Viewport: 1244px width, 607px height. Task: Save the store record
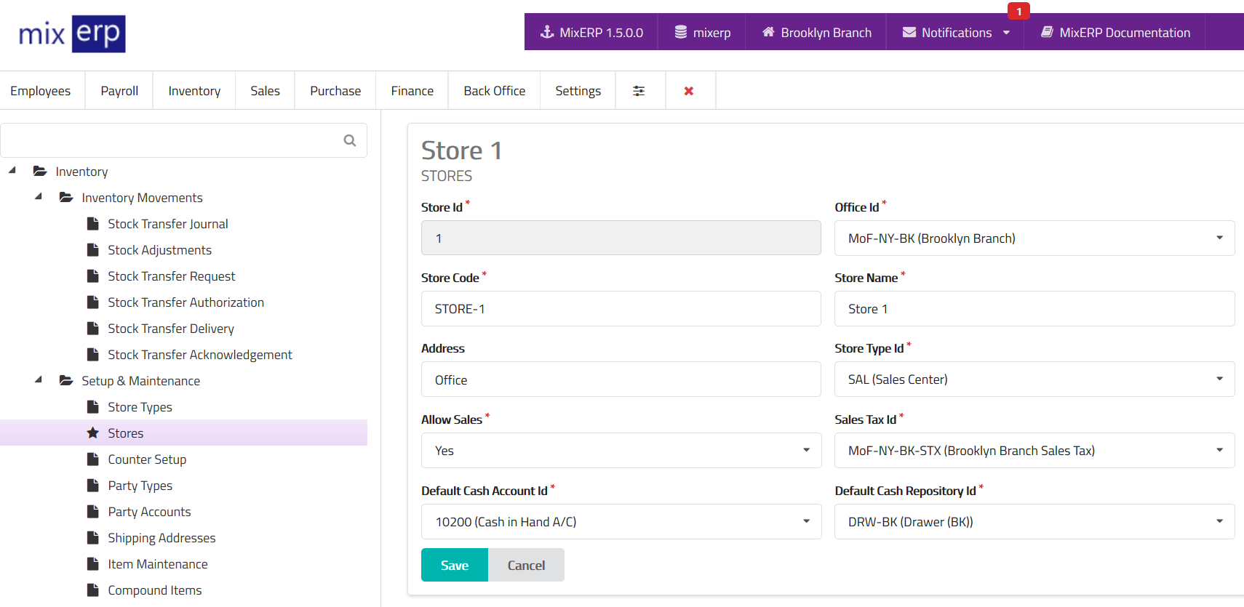(x=454, y=566)
